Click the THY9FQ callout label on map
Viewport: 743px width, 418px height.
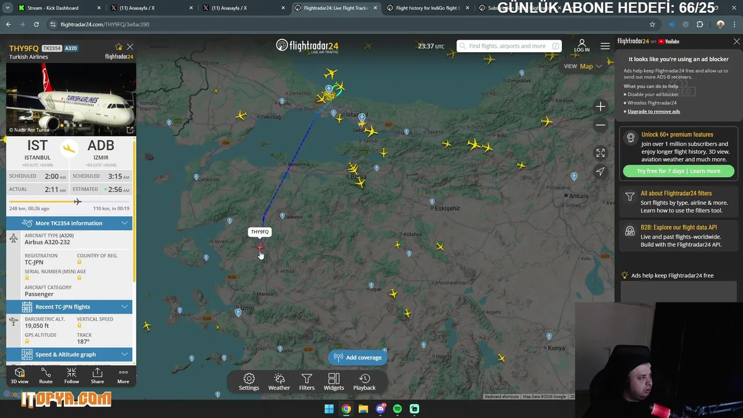click(260, 232)
